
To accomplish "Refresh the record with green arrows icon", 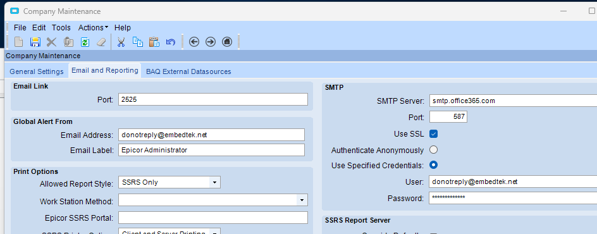I will click(85, 42).
